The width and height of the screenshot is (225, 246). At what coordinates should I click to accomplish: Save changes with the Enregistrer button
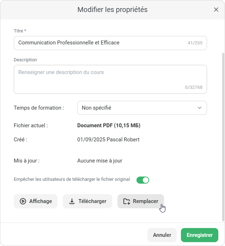pos(199,235)
